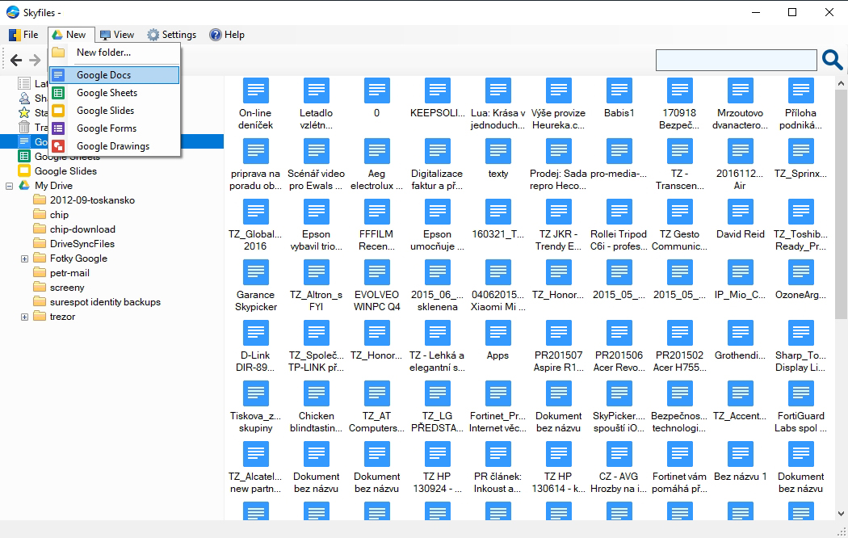Select Google Sheets in the sidebar
The width and height of the screenshot is (848, 538).
tap(66, 157)
